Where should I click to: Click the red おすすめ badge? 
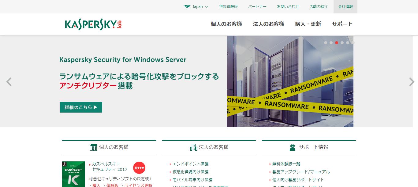coord(139,168)
